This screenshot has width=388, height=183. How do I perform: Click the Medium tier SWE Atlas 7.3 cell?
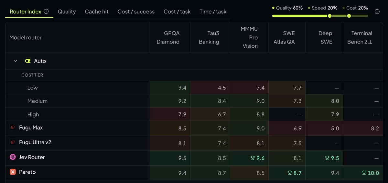click(x=287, y=101)
